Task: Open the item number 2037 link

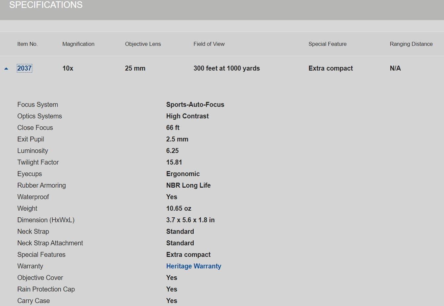Action: click(x=24, y=68)
